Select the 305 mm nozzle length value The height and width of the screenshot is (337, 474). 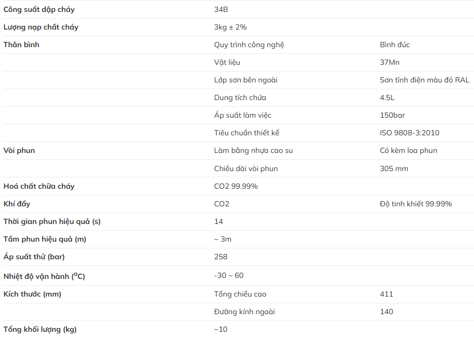pos(393,168)
